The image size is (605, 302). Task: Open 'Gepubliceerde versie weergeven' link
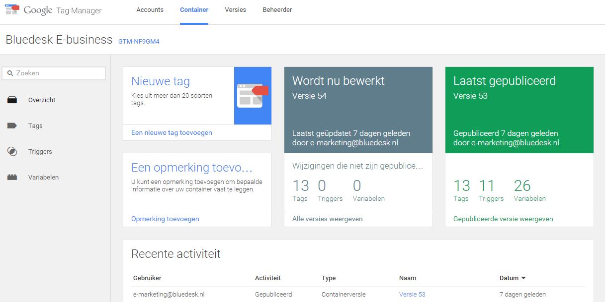[x=503, y=219]
